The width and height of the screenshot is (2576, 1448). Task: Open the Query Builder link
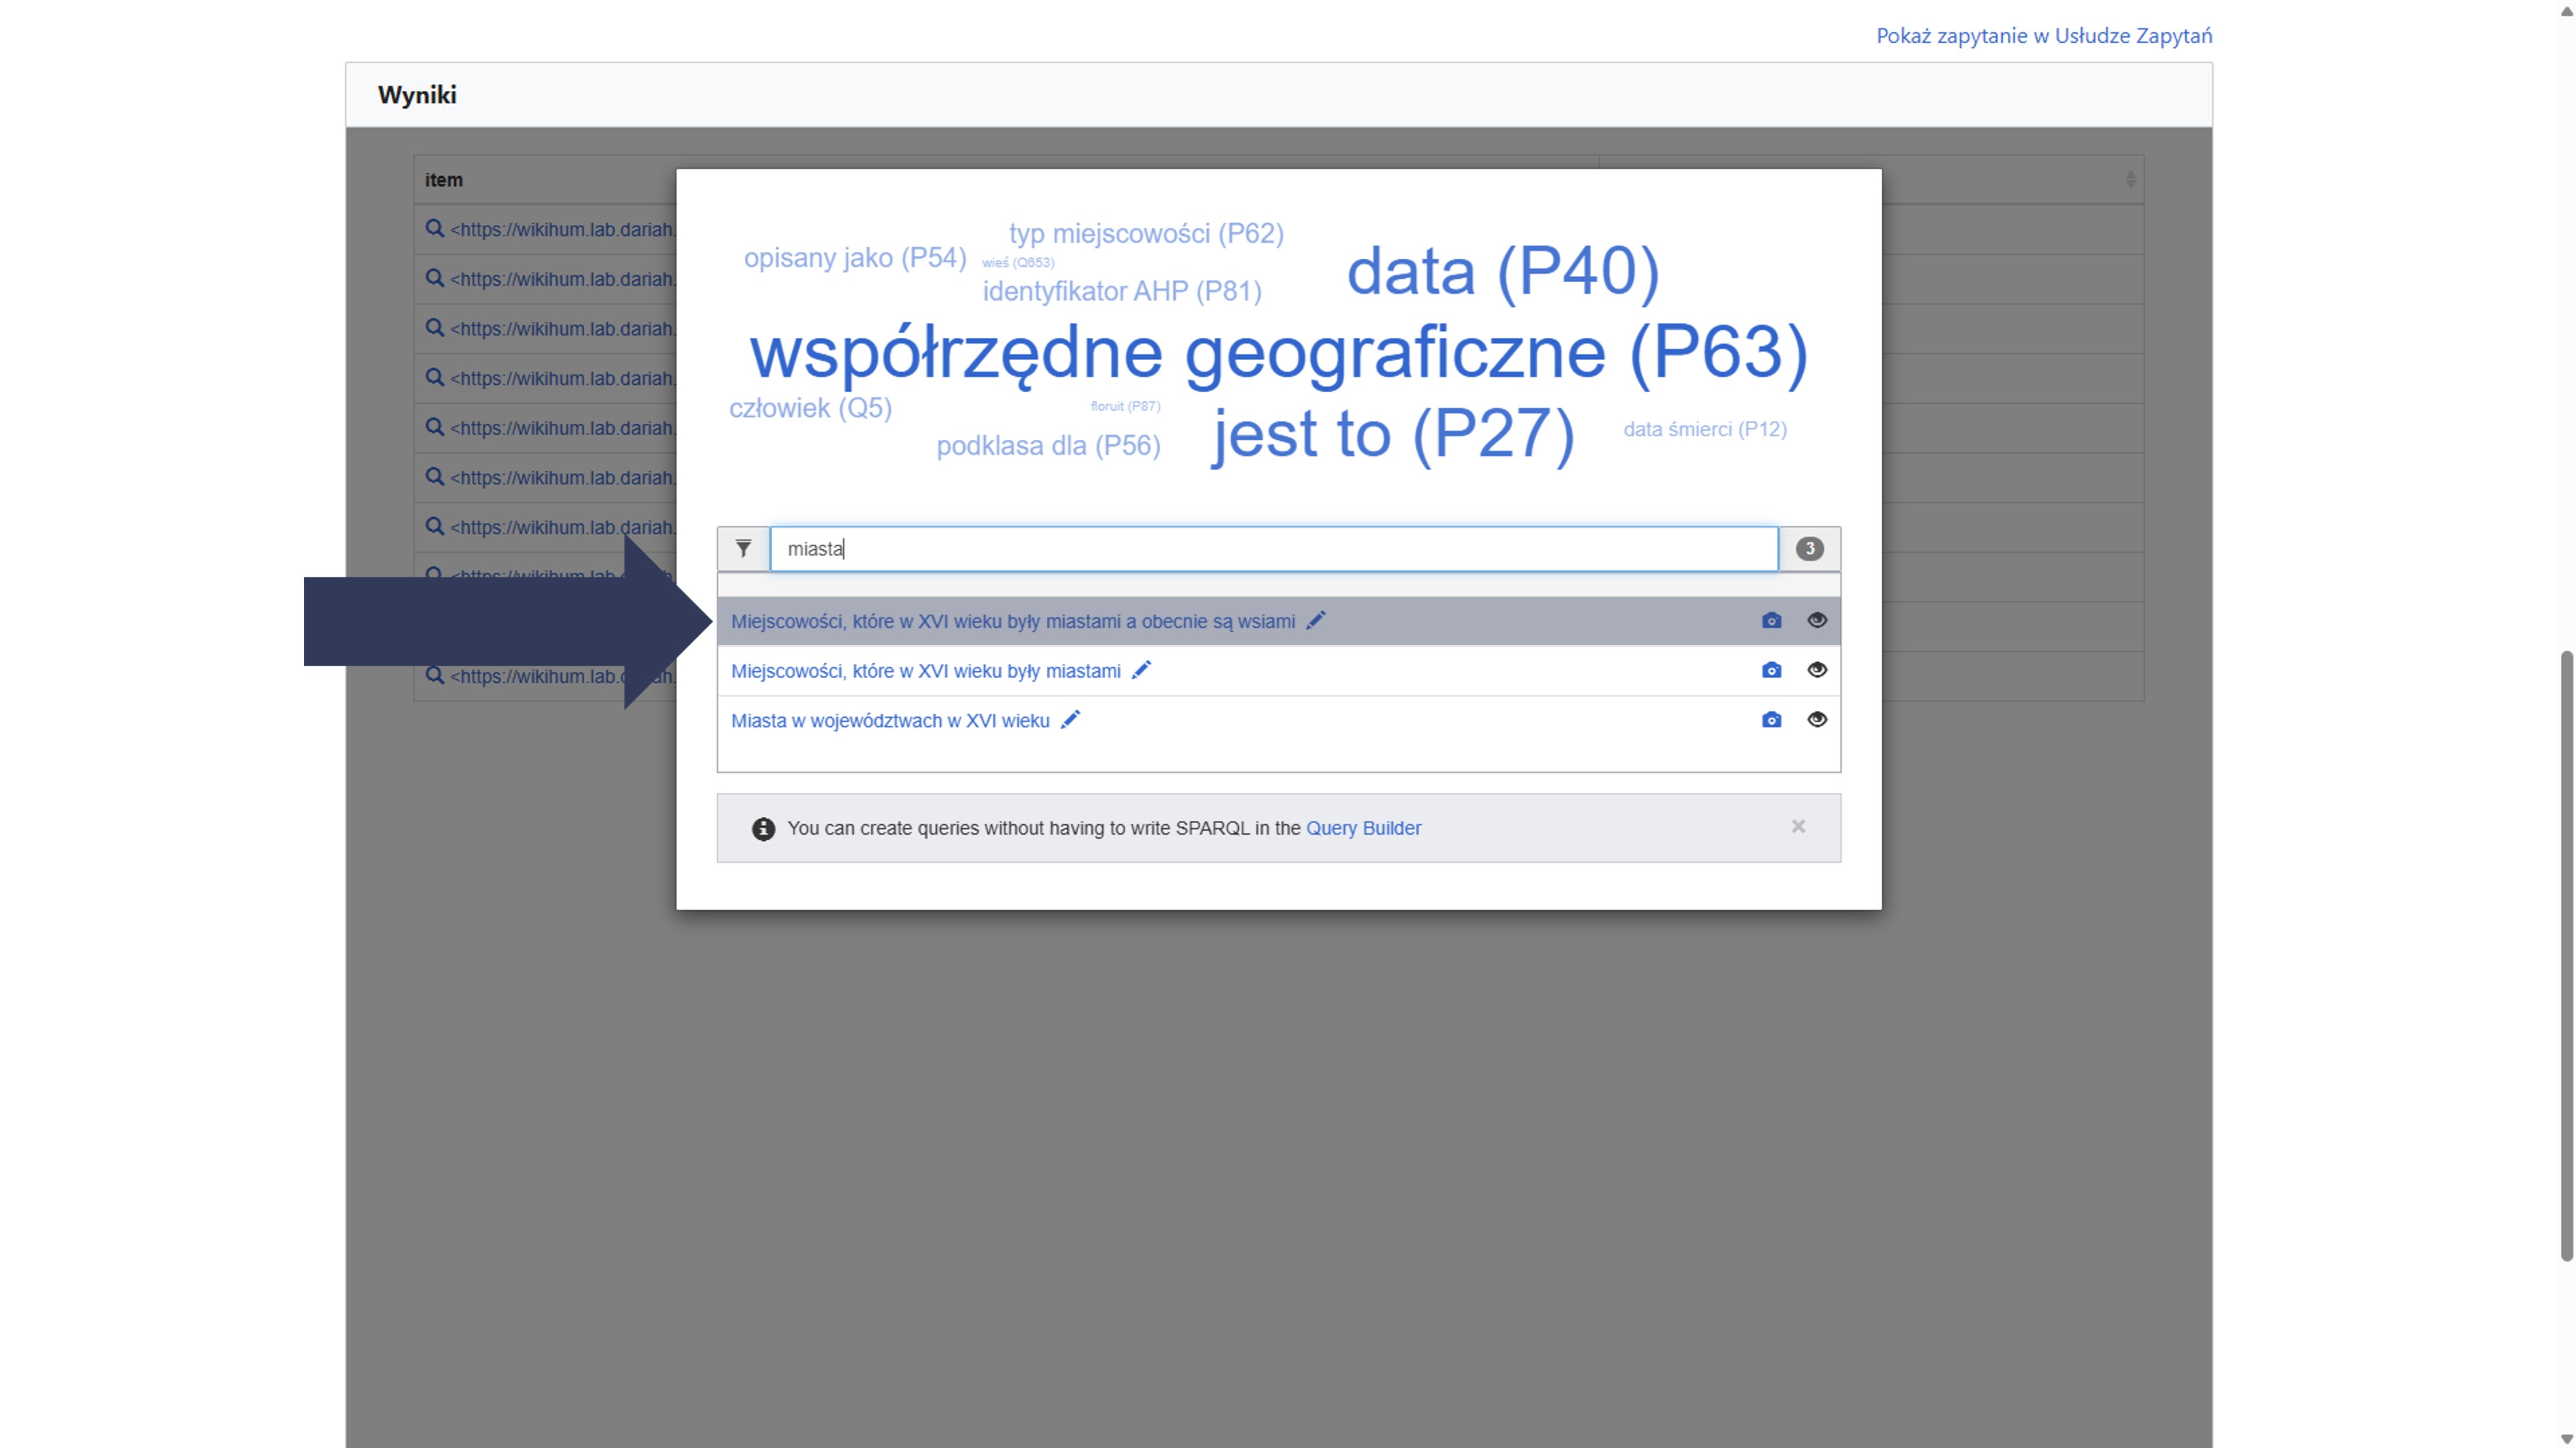[x=1363, y=828]
